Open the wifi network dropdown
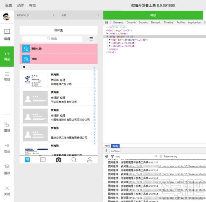Viewport: 206px width, 202px height. click(81, 15)
